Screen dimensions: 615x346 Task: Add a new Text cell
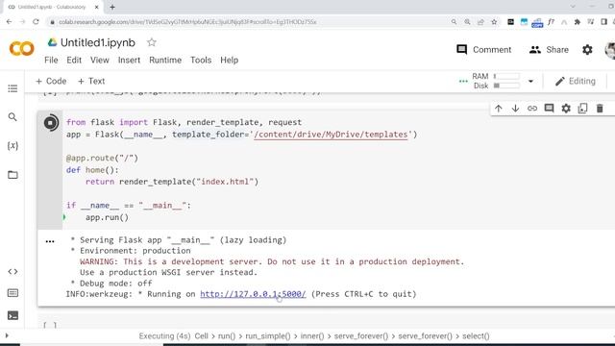click(91, 81)
